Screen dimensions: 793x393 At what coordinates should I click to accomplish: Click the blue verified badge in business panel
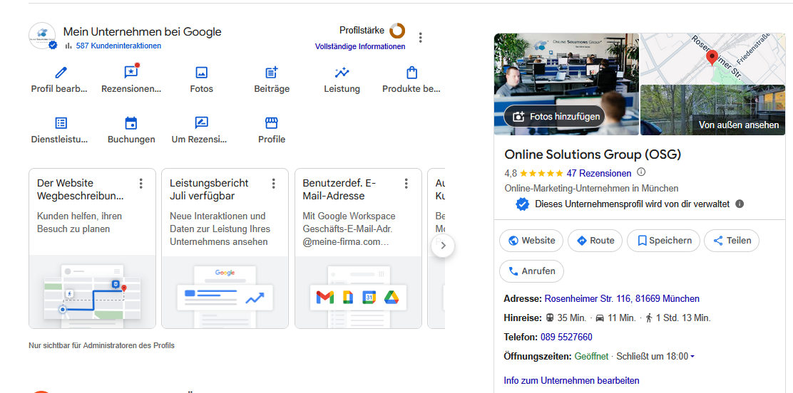pyautogui.click(x=523, y=204)
